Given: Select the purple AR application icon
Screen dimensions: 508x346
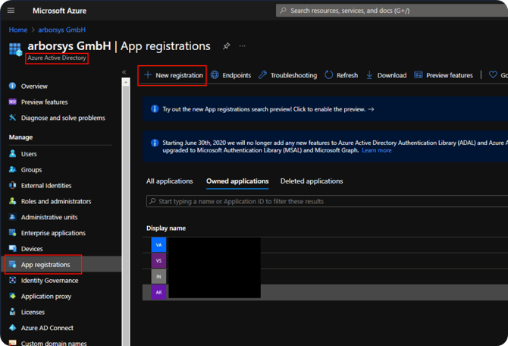Looking at the screenshot, I should coord(158,292).
